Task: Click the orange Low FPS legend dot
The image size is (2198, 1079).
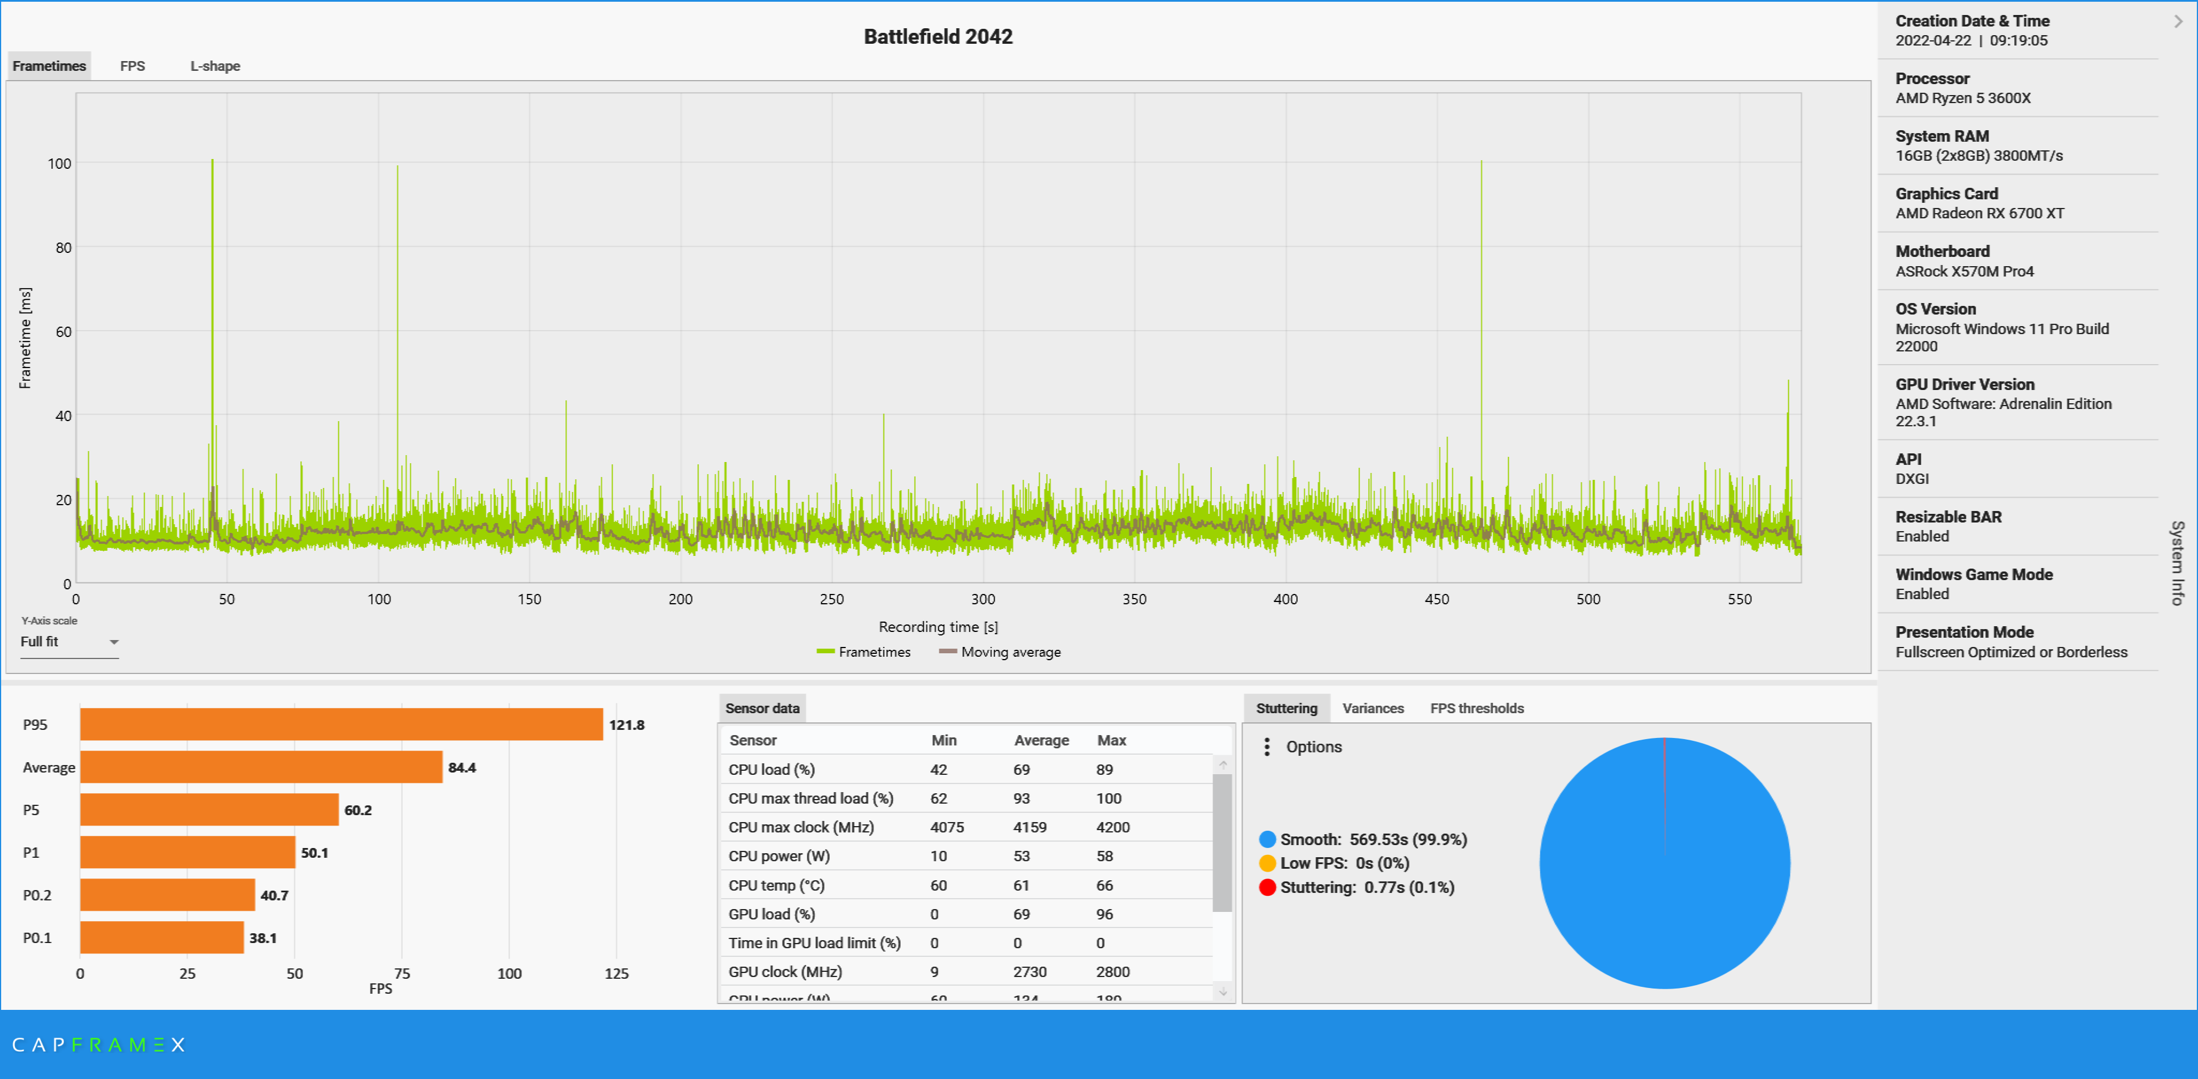Action: (1267, 863)
